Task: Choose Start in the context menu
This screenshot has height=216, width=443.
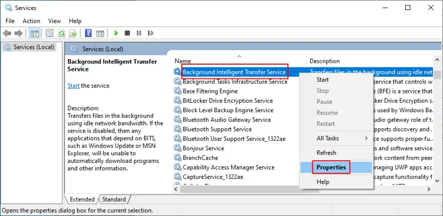Action: [x=336, y=80]
